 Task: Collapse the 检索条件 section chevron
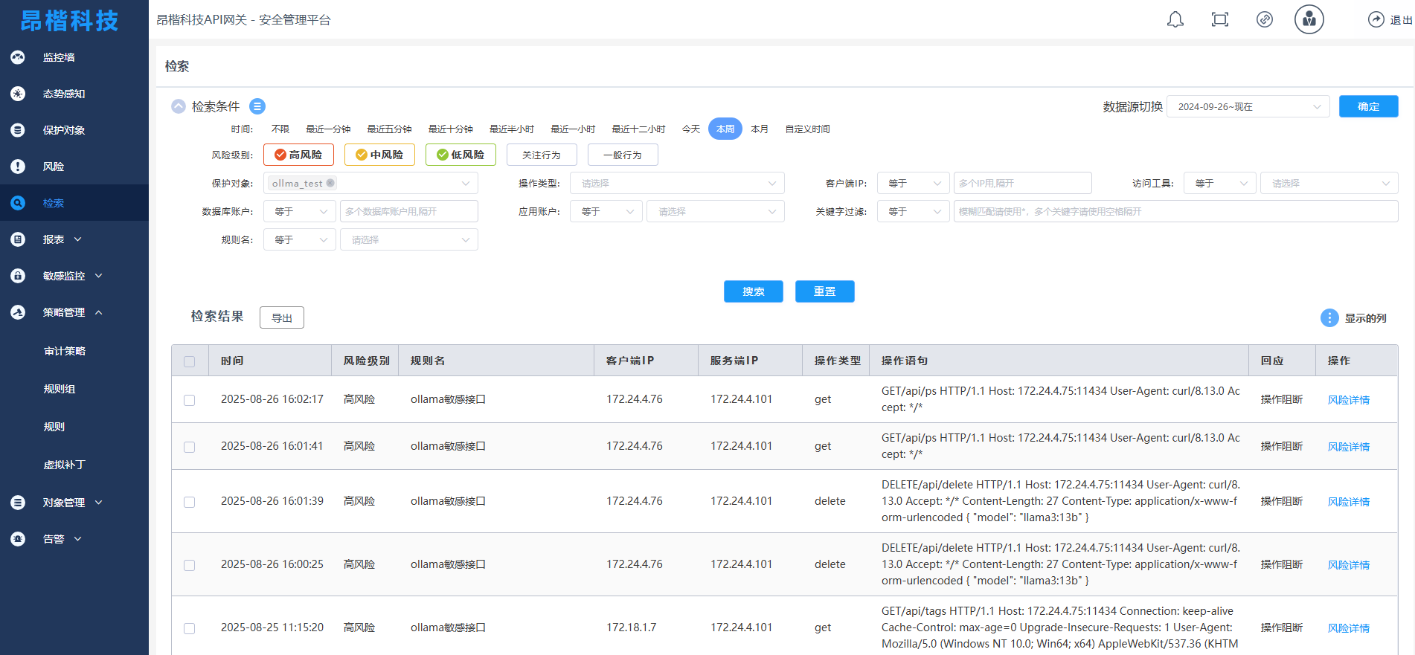[x=179, y=106]
